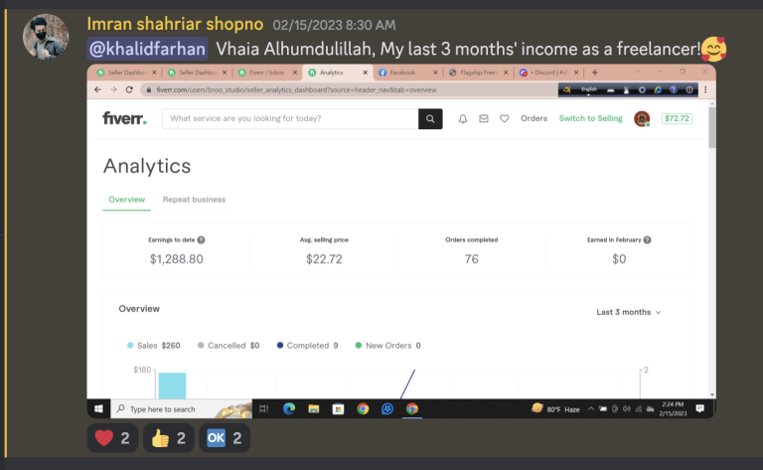Open the Fiverr profile avatar menu
The width and height of the screenshot is (763, 470).
642,118
